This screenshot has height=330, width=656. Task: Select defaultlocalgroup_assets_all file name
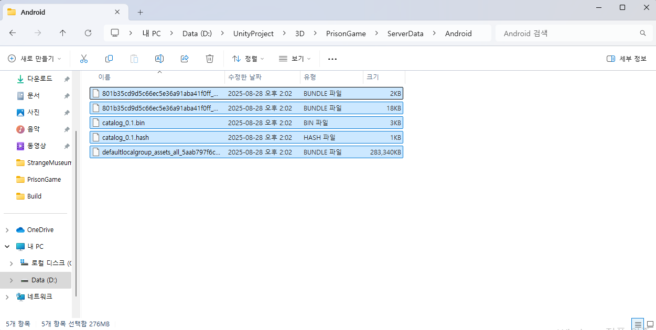coord(161,152)
